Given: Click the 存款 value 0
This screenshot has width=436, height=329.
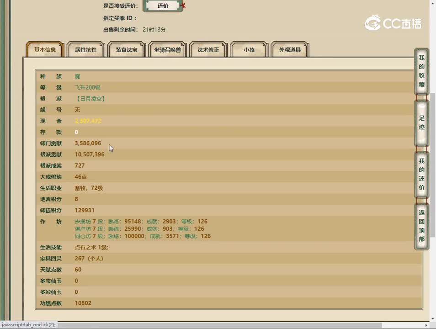Looking at the screenshot, I should point(76,132).
